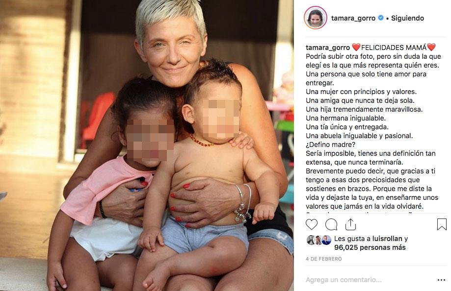Screen dimensions: 451x291
Task: Open tamara_gorro profile picture avatar
Action: coord(316,18)
